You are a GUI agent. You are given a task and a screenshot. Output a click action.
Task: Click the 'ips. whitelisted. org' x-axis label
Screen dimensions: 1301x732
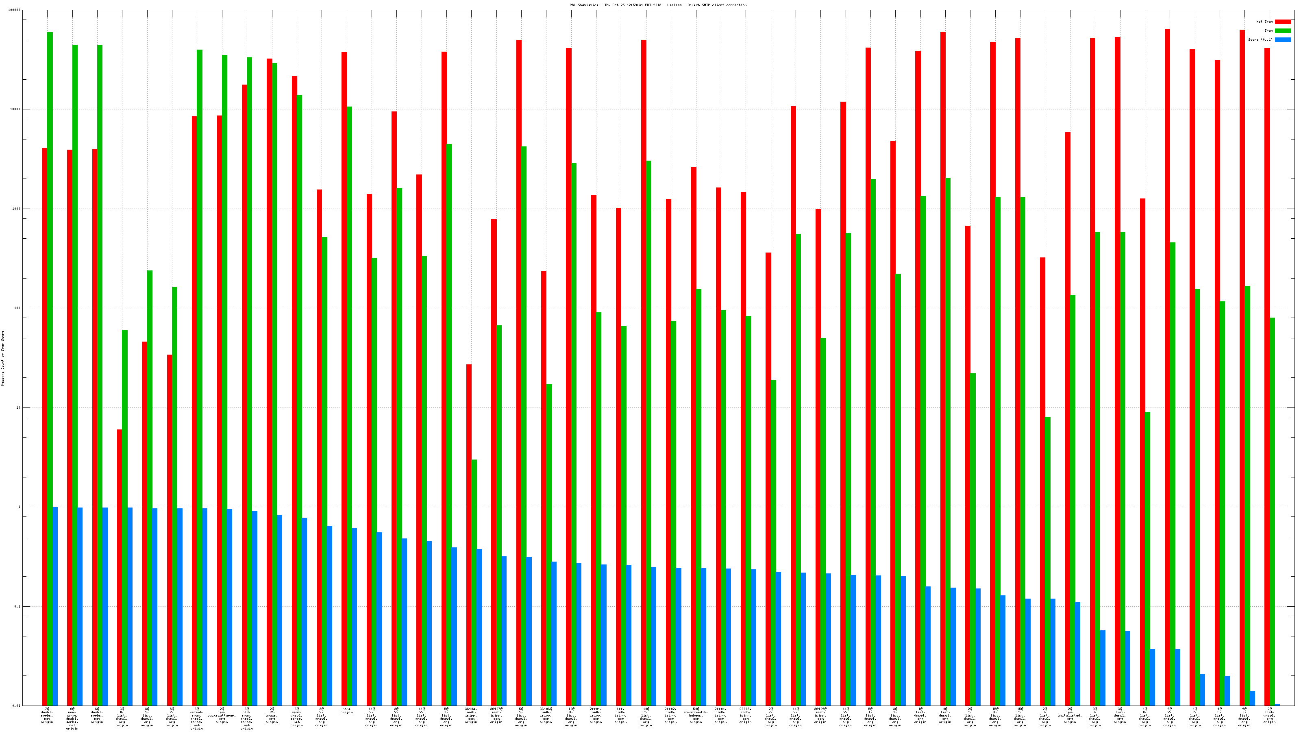pos(1070,715)
